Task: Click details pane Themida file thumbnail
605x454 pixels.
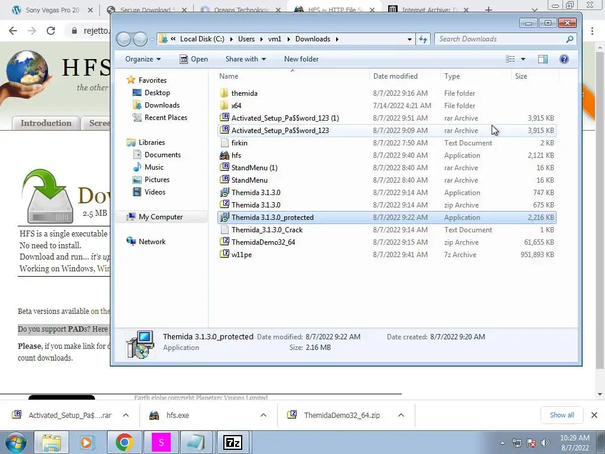Action: 140,344
